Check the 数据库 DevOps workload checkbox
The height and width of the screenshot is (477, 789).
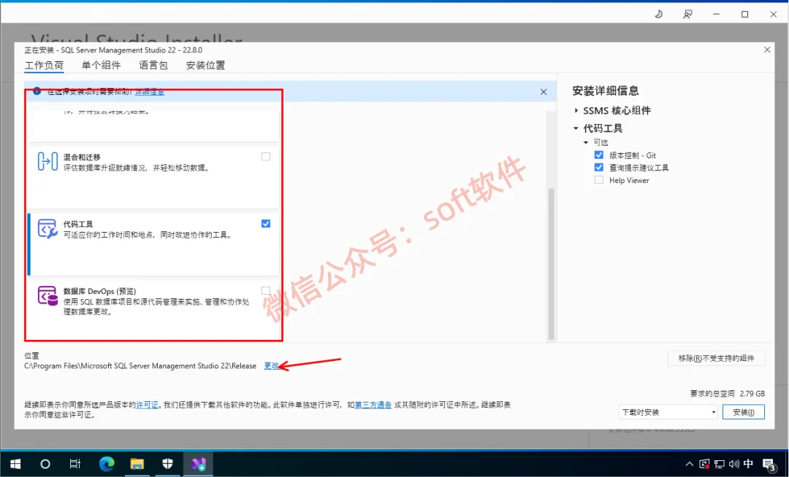point(266,291)
